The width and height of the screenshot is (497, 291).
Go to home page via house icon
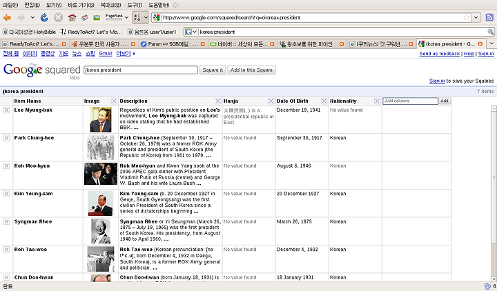click(72, 17)
